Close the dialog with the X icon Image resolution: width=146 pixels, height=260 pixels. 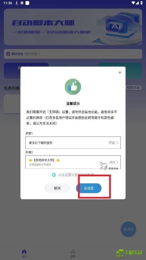(120, 72)
